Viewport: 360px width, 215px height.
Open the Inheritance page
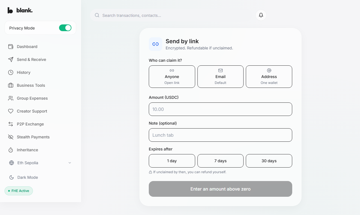(40, 150)
